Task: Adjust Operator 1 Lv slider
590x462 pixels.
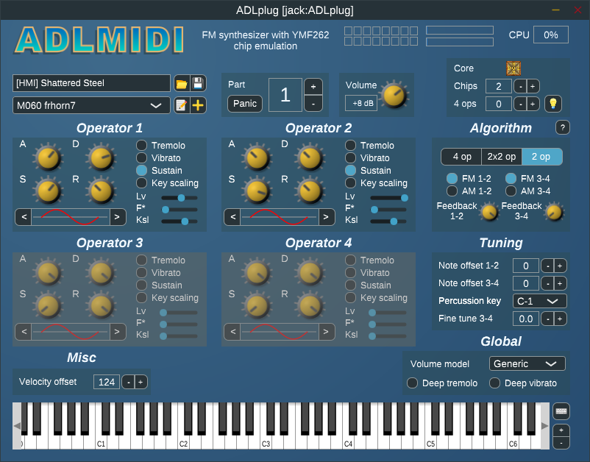Action: 180,198
